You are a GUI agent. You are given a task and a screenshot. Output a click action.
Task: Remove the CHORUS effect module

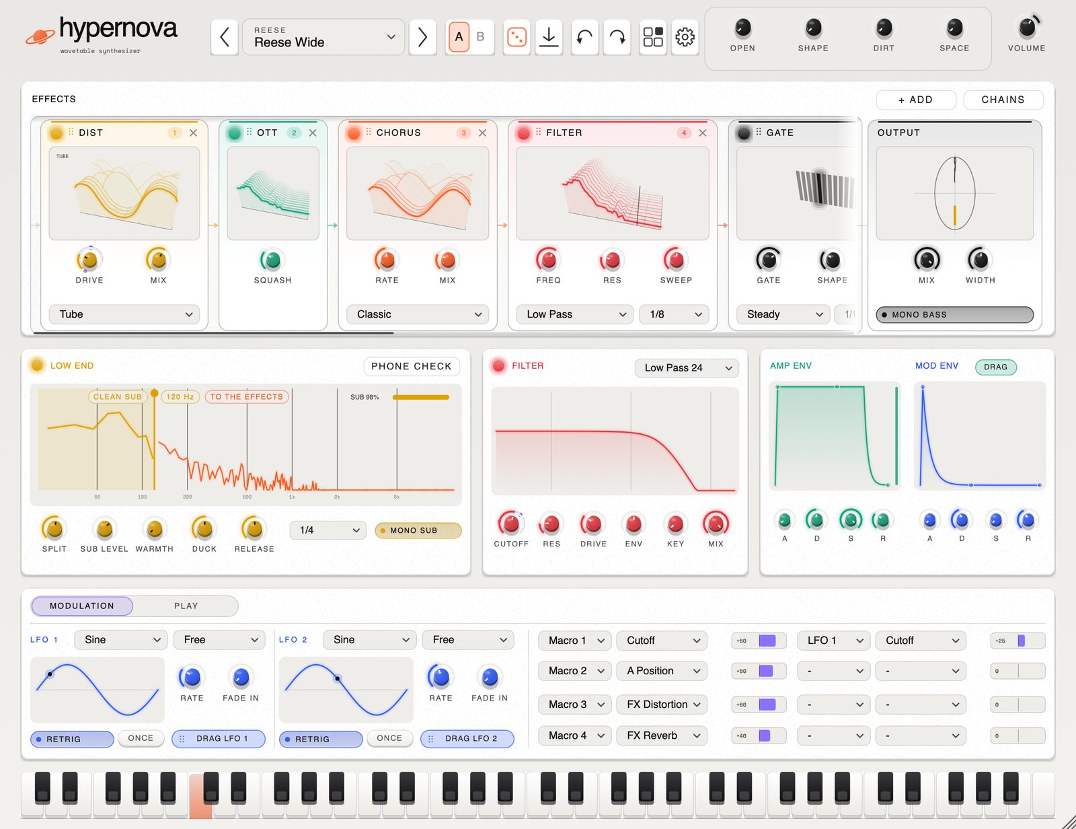(482, 133)
